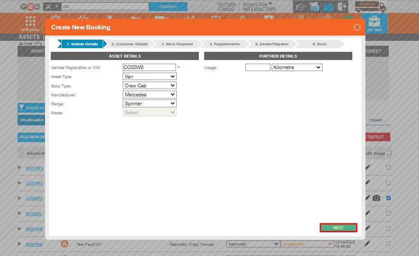Untick the checked box on row CC02WS
419x256 pixels.
[x=388, y=198]
